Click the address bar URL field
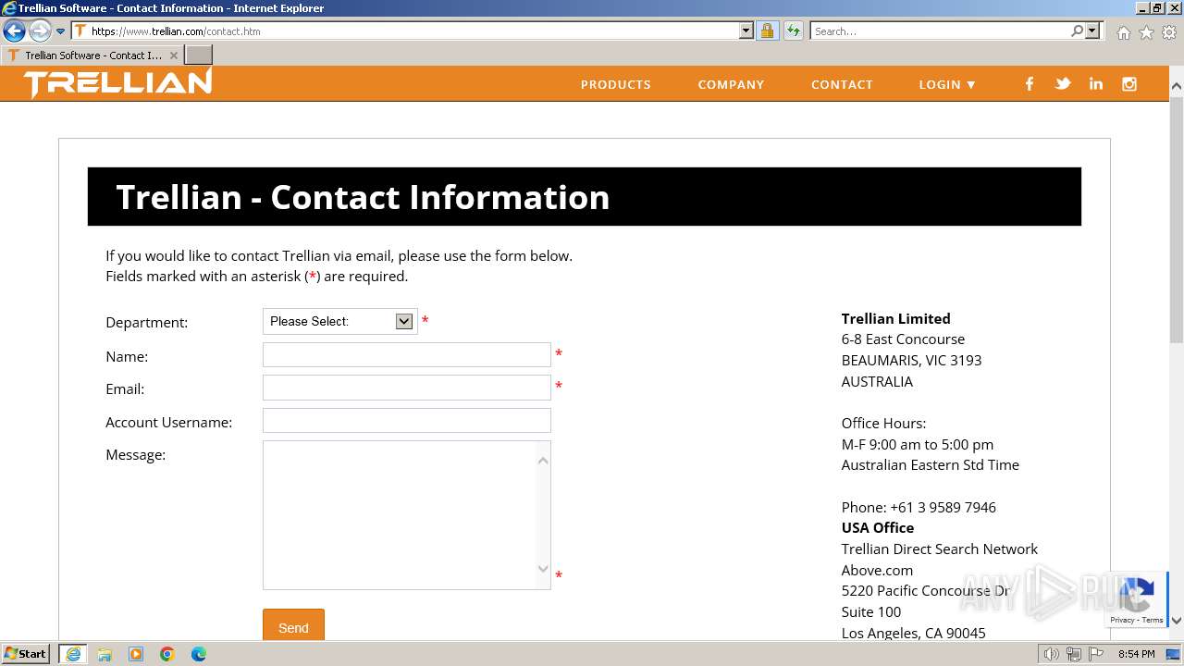This screenshot has width=1184, height=666. (407, 31)
